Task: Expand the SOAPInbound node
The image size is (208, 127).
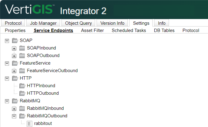Action: coord(14,48)
